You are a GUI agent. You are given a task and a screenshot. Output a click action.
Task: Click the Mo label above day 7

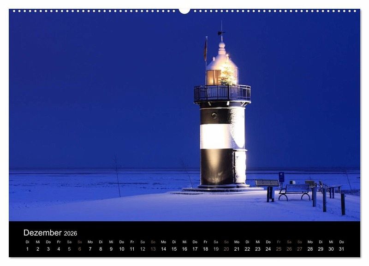click(90, 242)
